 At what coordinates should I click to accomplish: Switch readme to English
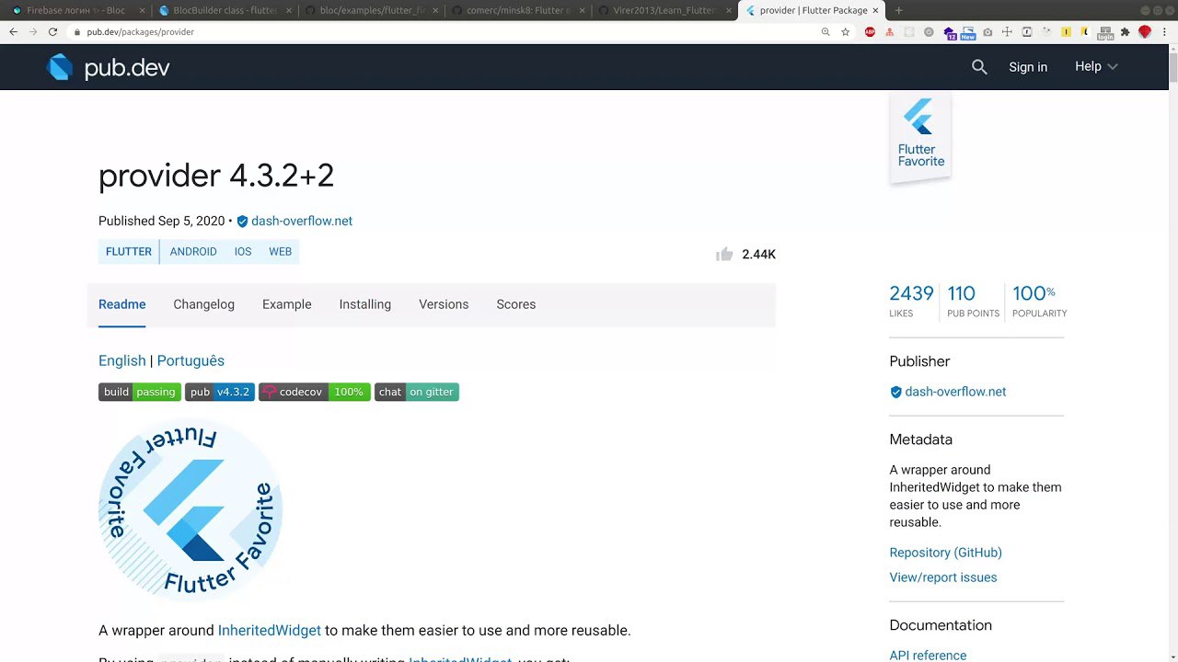pyautogui.click(x=122, y=361)
